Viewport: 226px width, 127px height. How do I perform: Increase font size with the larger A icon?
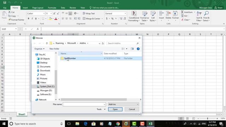(54, 13)
